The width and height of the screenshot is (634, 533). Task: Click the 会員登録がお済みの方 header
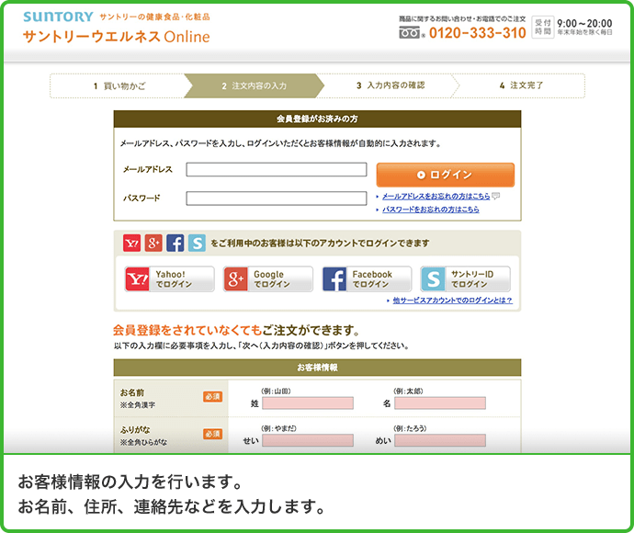(x=317, y=119)
